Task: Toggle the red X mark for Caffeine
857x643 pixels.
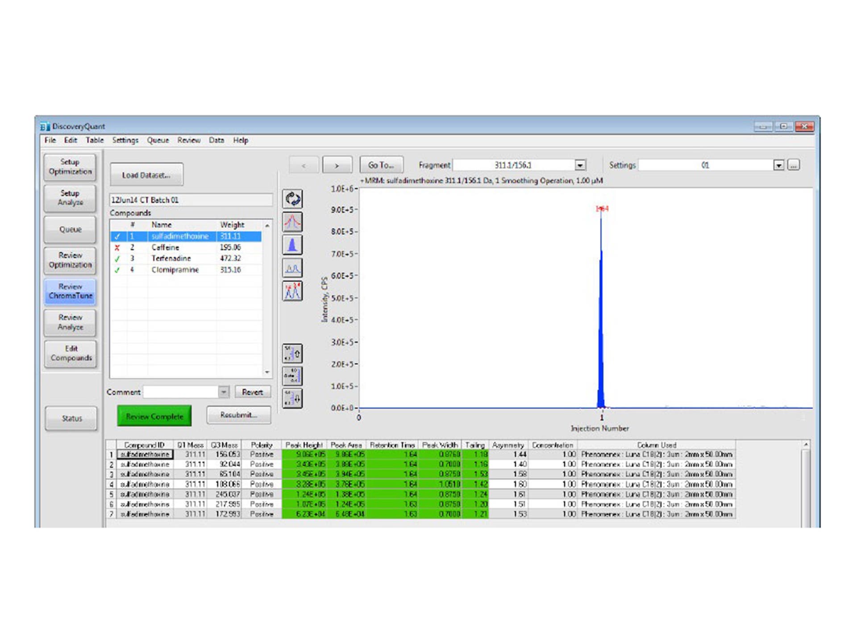Action: tap(117, 247)
